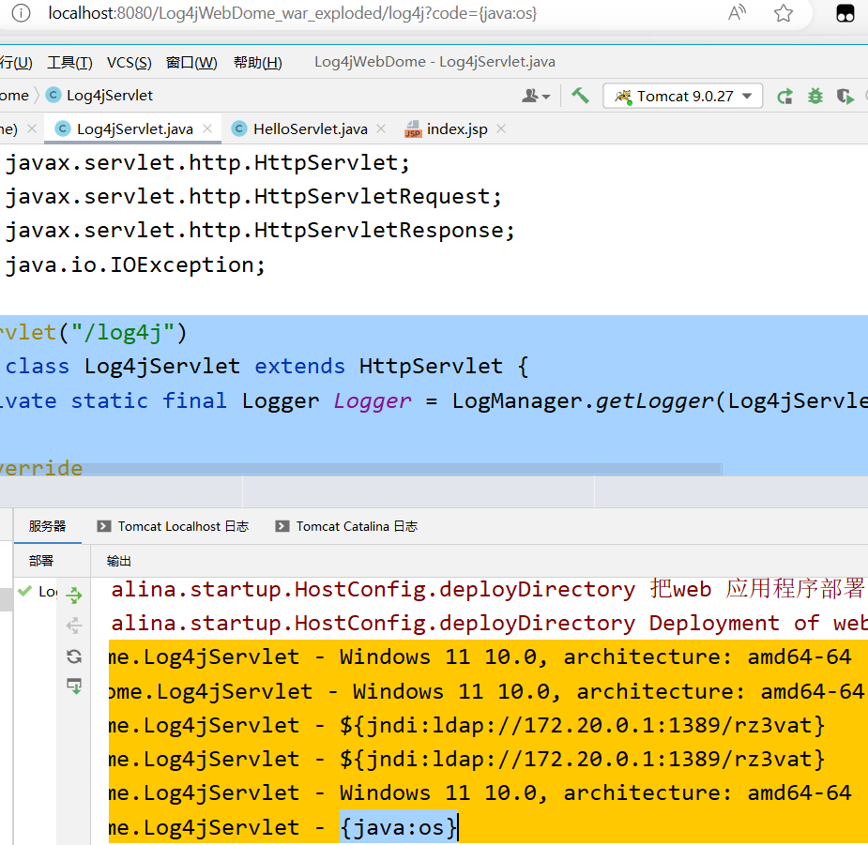Select the deployed Log artifact with green checkmark
The width and height of the screenshot is (868, 845).
click(x=38, y=592)
